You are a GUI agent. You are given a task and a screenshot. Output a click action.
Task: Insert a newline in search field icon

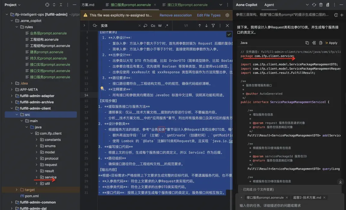coord(145,26)
